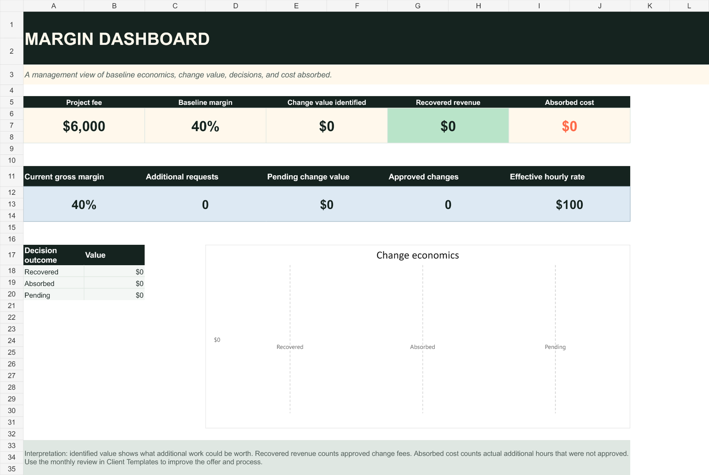Select row 11 header
Image resolution: width=709 pixels, height=475 pixels.
coord(12,176)
